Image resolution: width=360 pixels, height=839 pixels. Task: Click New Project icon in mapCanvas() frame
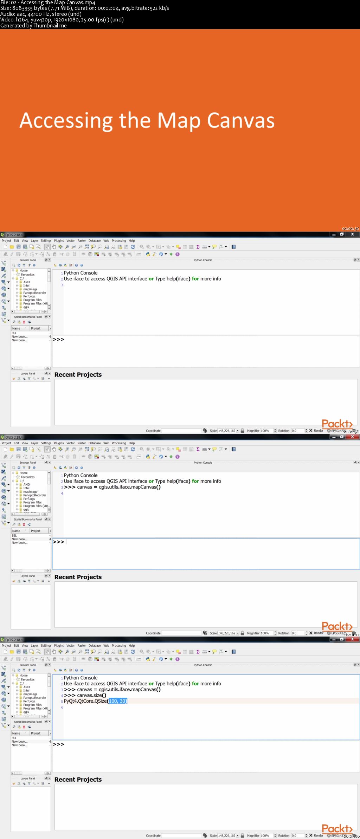(5, 449)
